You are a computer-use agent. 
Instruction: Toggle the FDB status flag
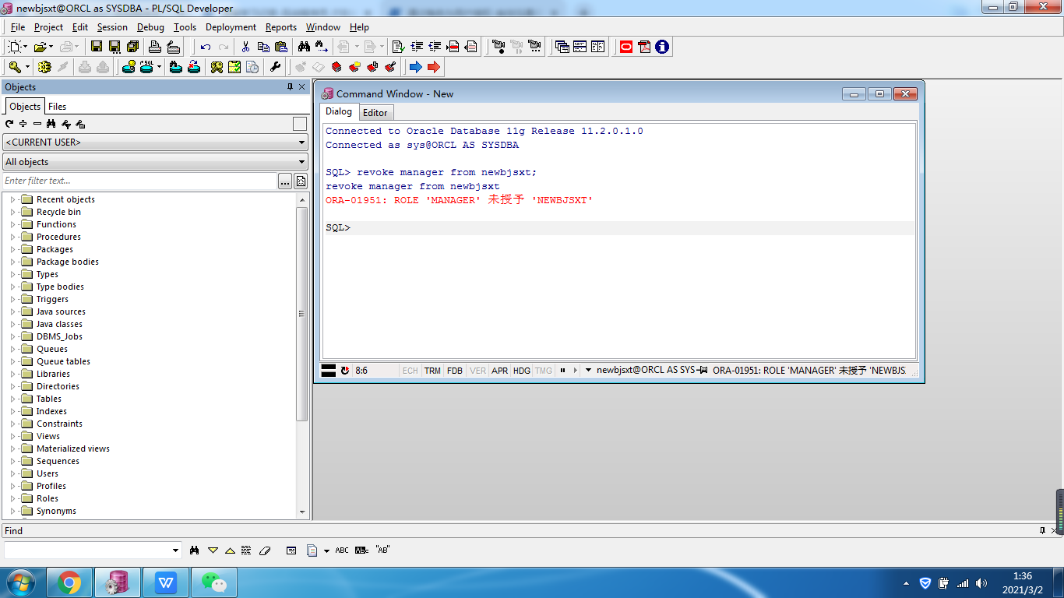coord(455,371)
